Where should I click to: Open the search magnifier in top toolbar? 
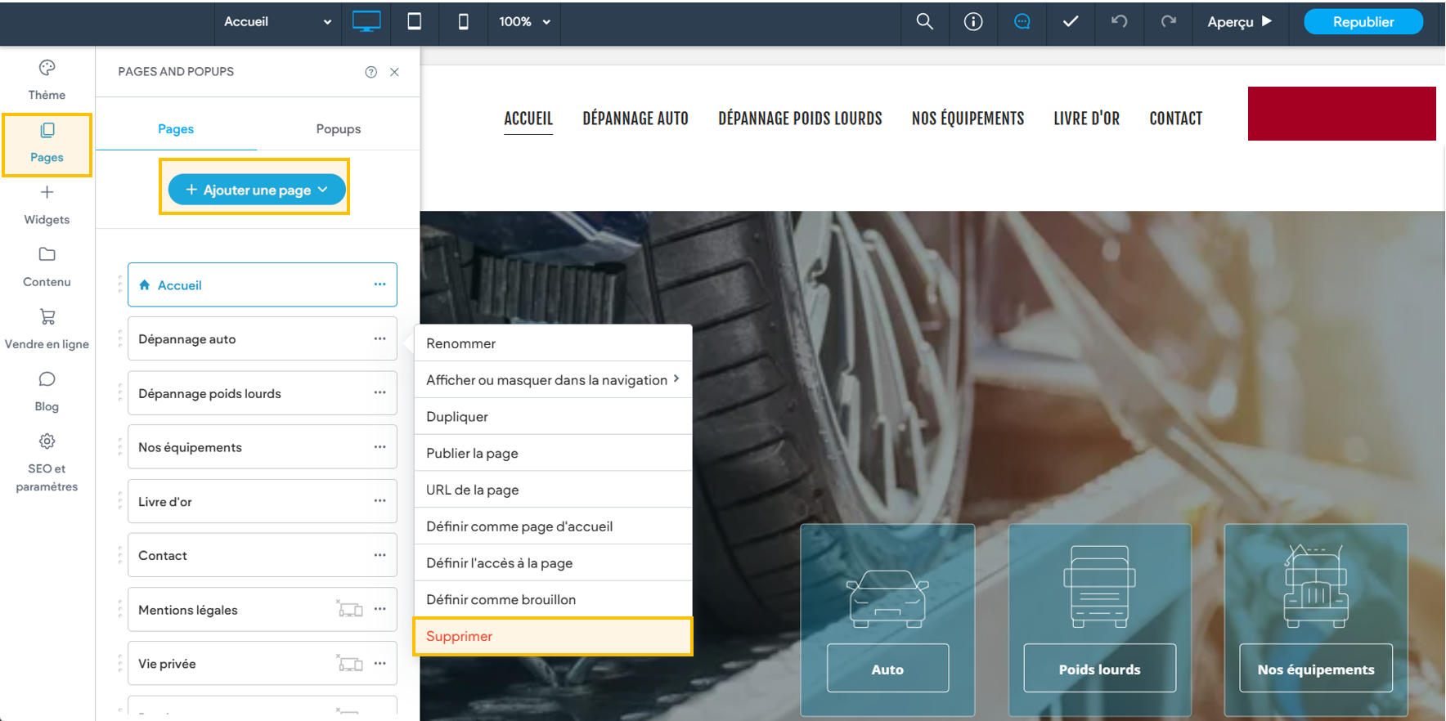click(924, 21)
